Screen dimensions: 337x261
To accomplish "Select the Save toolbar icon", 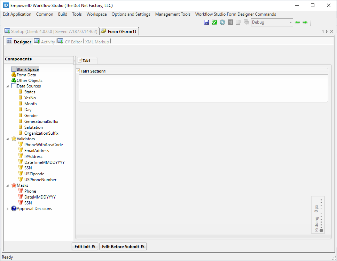I will [206, 22].
